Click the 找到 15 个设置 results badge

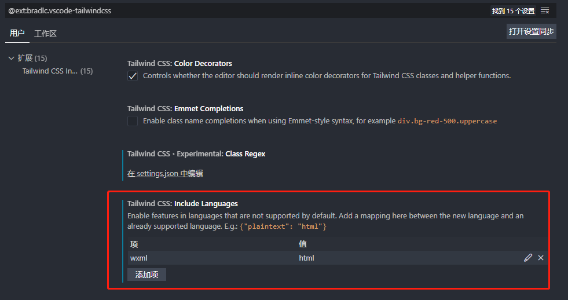point(513,11)
